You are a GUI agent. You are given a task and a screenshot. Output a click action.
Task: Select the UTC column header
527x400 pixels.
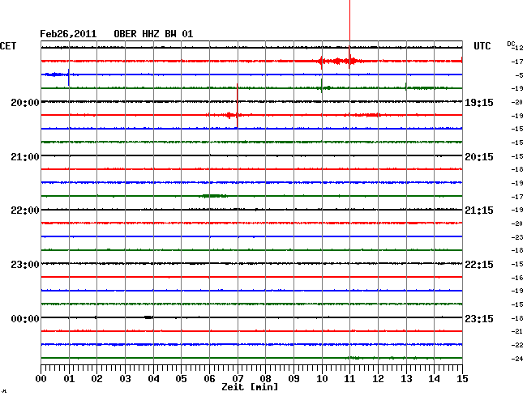tap(482, 46)
